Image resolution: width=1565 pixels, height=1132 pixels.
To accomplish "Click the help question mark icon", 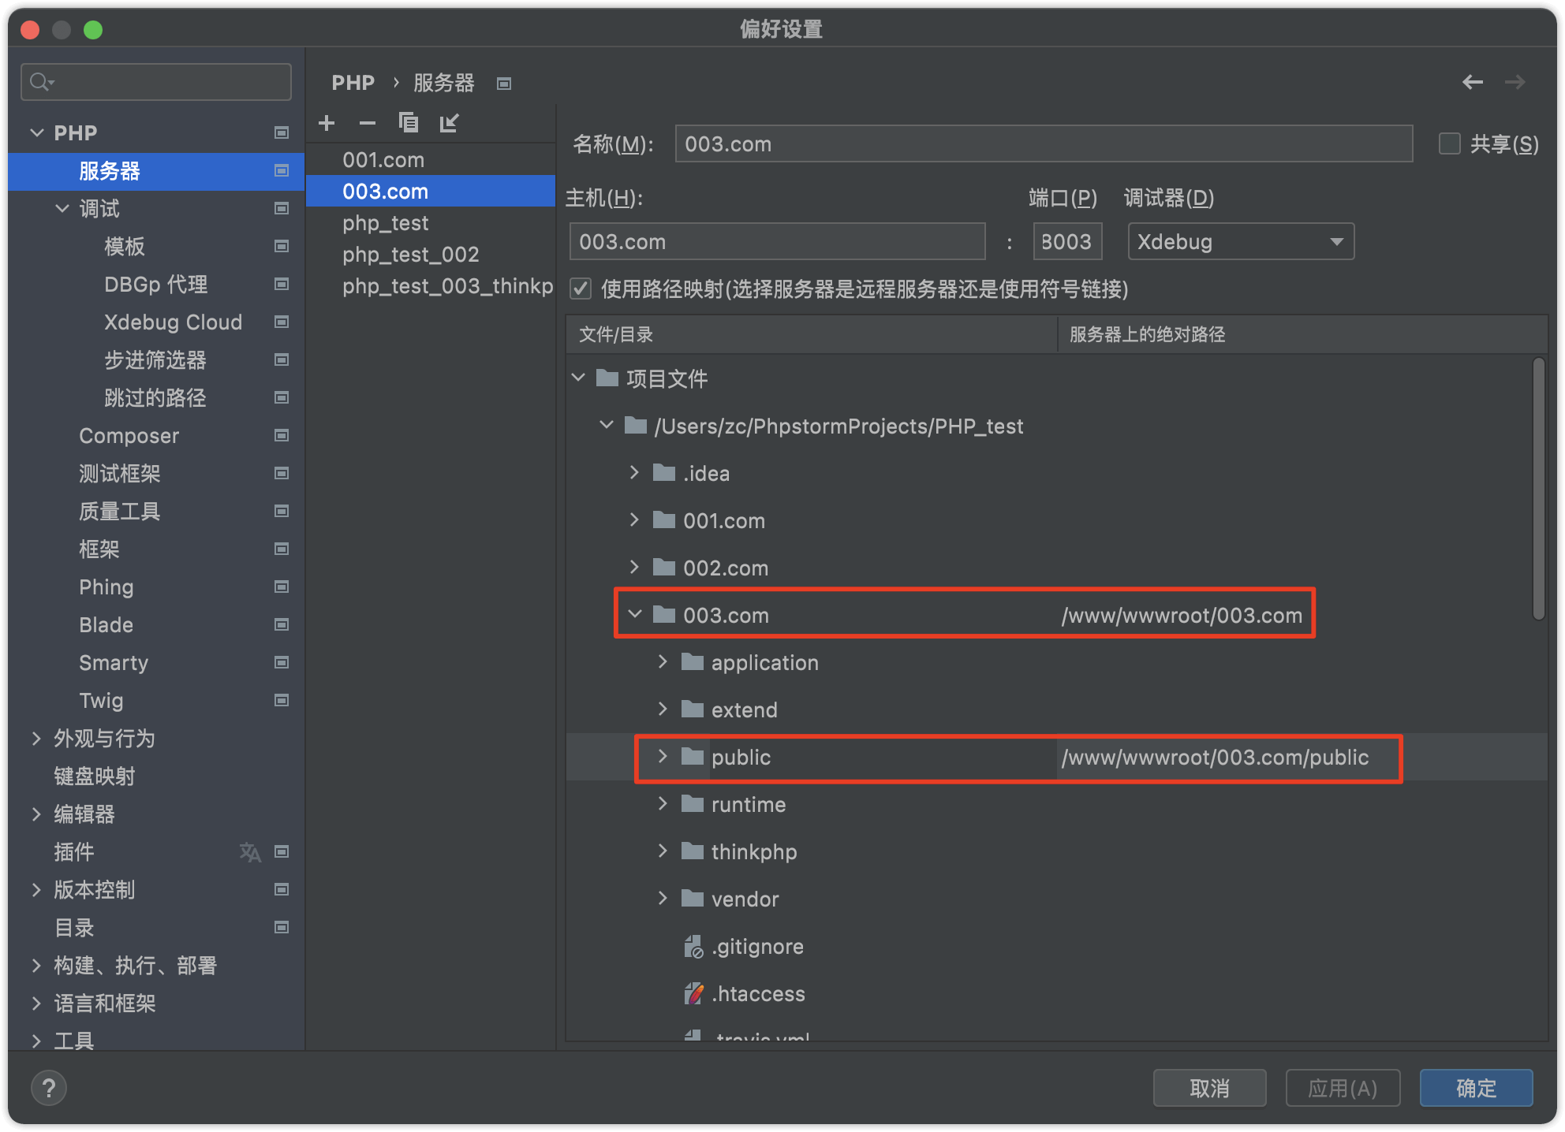I will [x=49, y=1089].
